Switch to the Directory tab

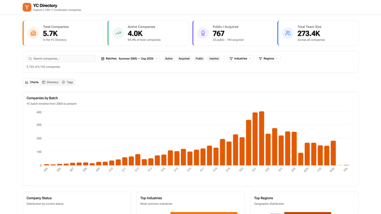[x=50, y=82]
